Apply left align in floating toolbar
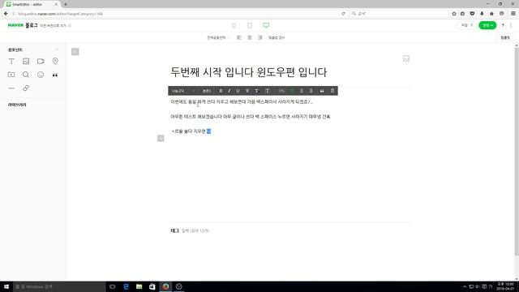Viewport: 519px width, 292px height. pos(293,91)
